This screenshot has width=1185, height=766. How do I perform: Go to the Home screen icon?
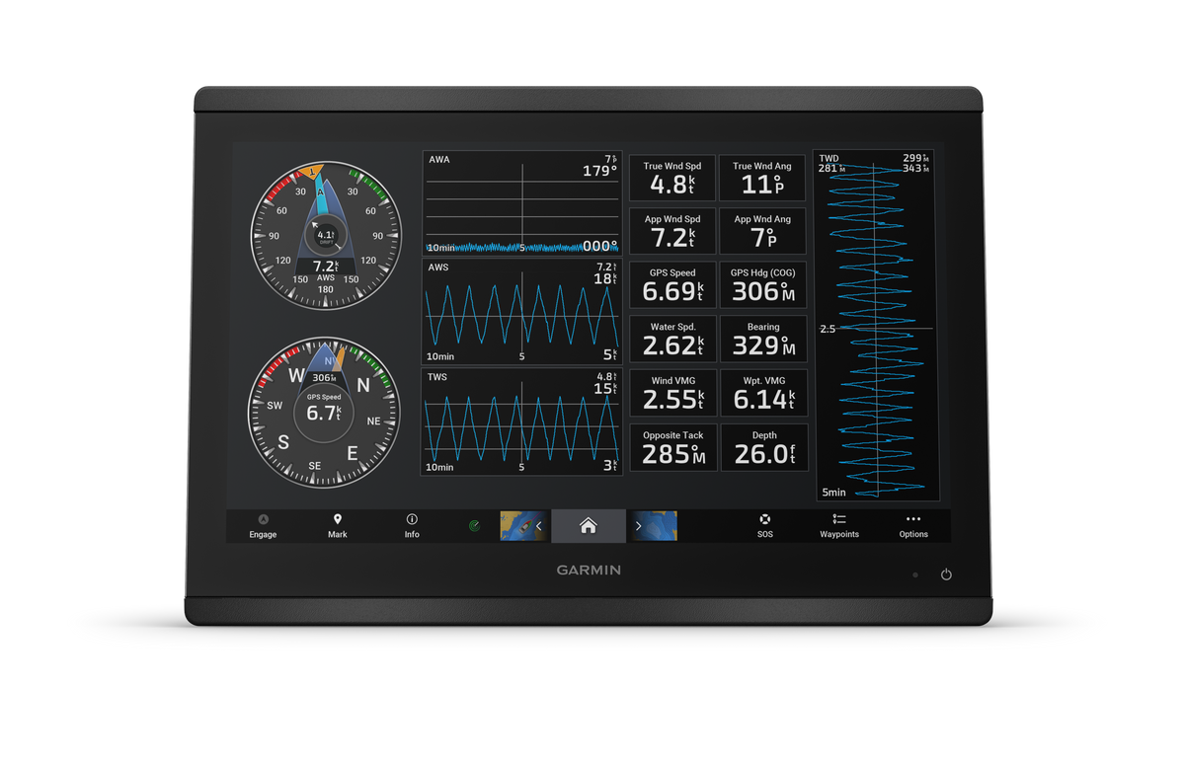pyautogui.click(x=589, y=526)
